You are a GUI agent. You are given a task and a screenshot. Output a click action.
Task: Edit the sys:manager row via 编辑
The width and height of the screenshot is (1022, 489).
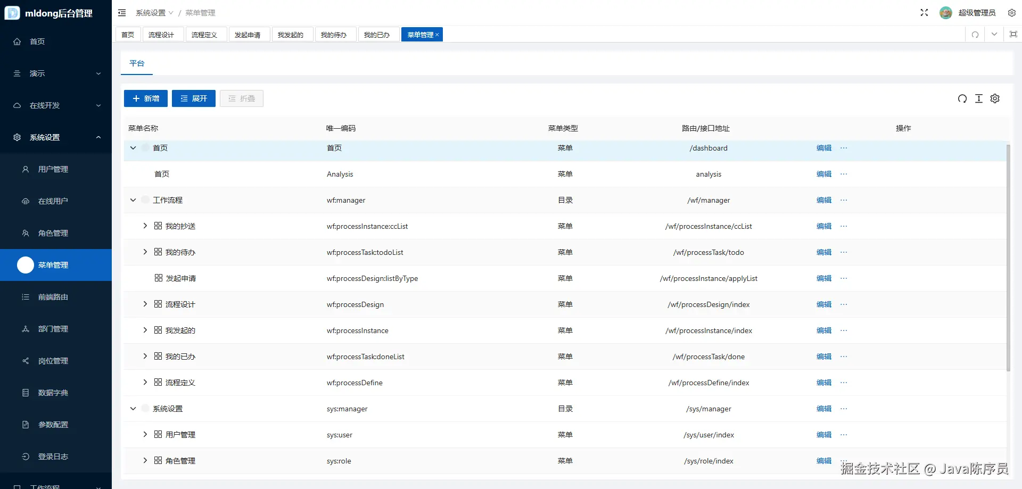tap(824, 409)
